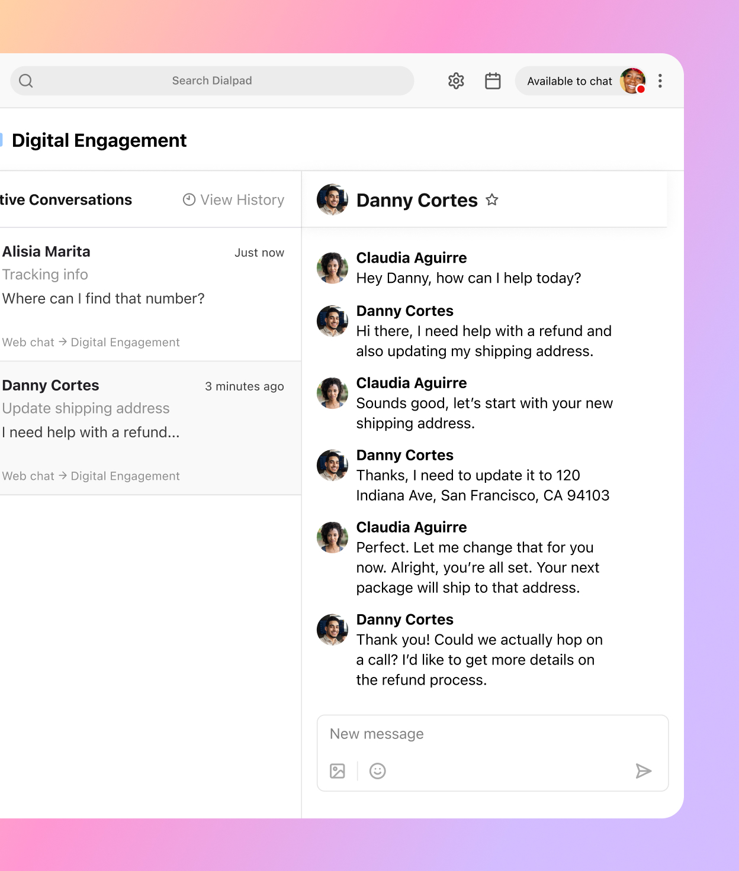Image resolution: width=739 pixels, height=871 pixels.
Task: Click Danny Cortes avatar in chat header
Action: [332, 199]
